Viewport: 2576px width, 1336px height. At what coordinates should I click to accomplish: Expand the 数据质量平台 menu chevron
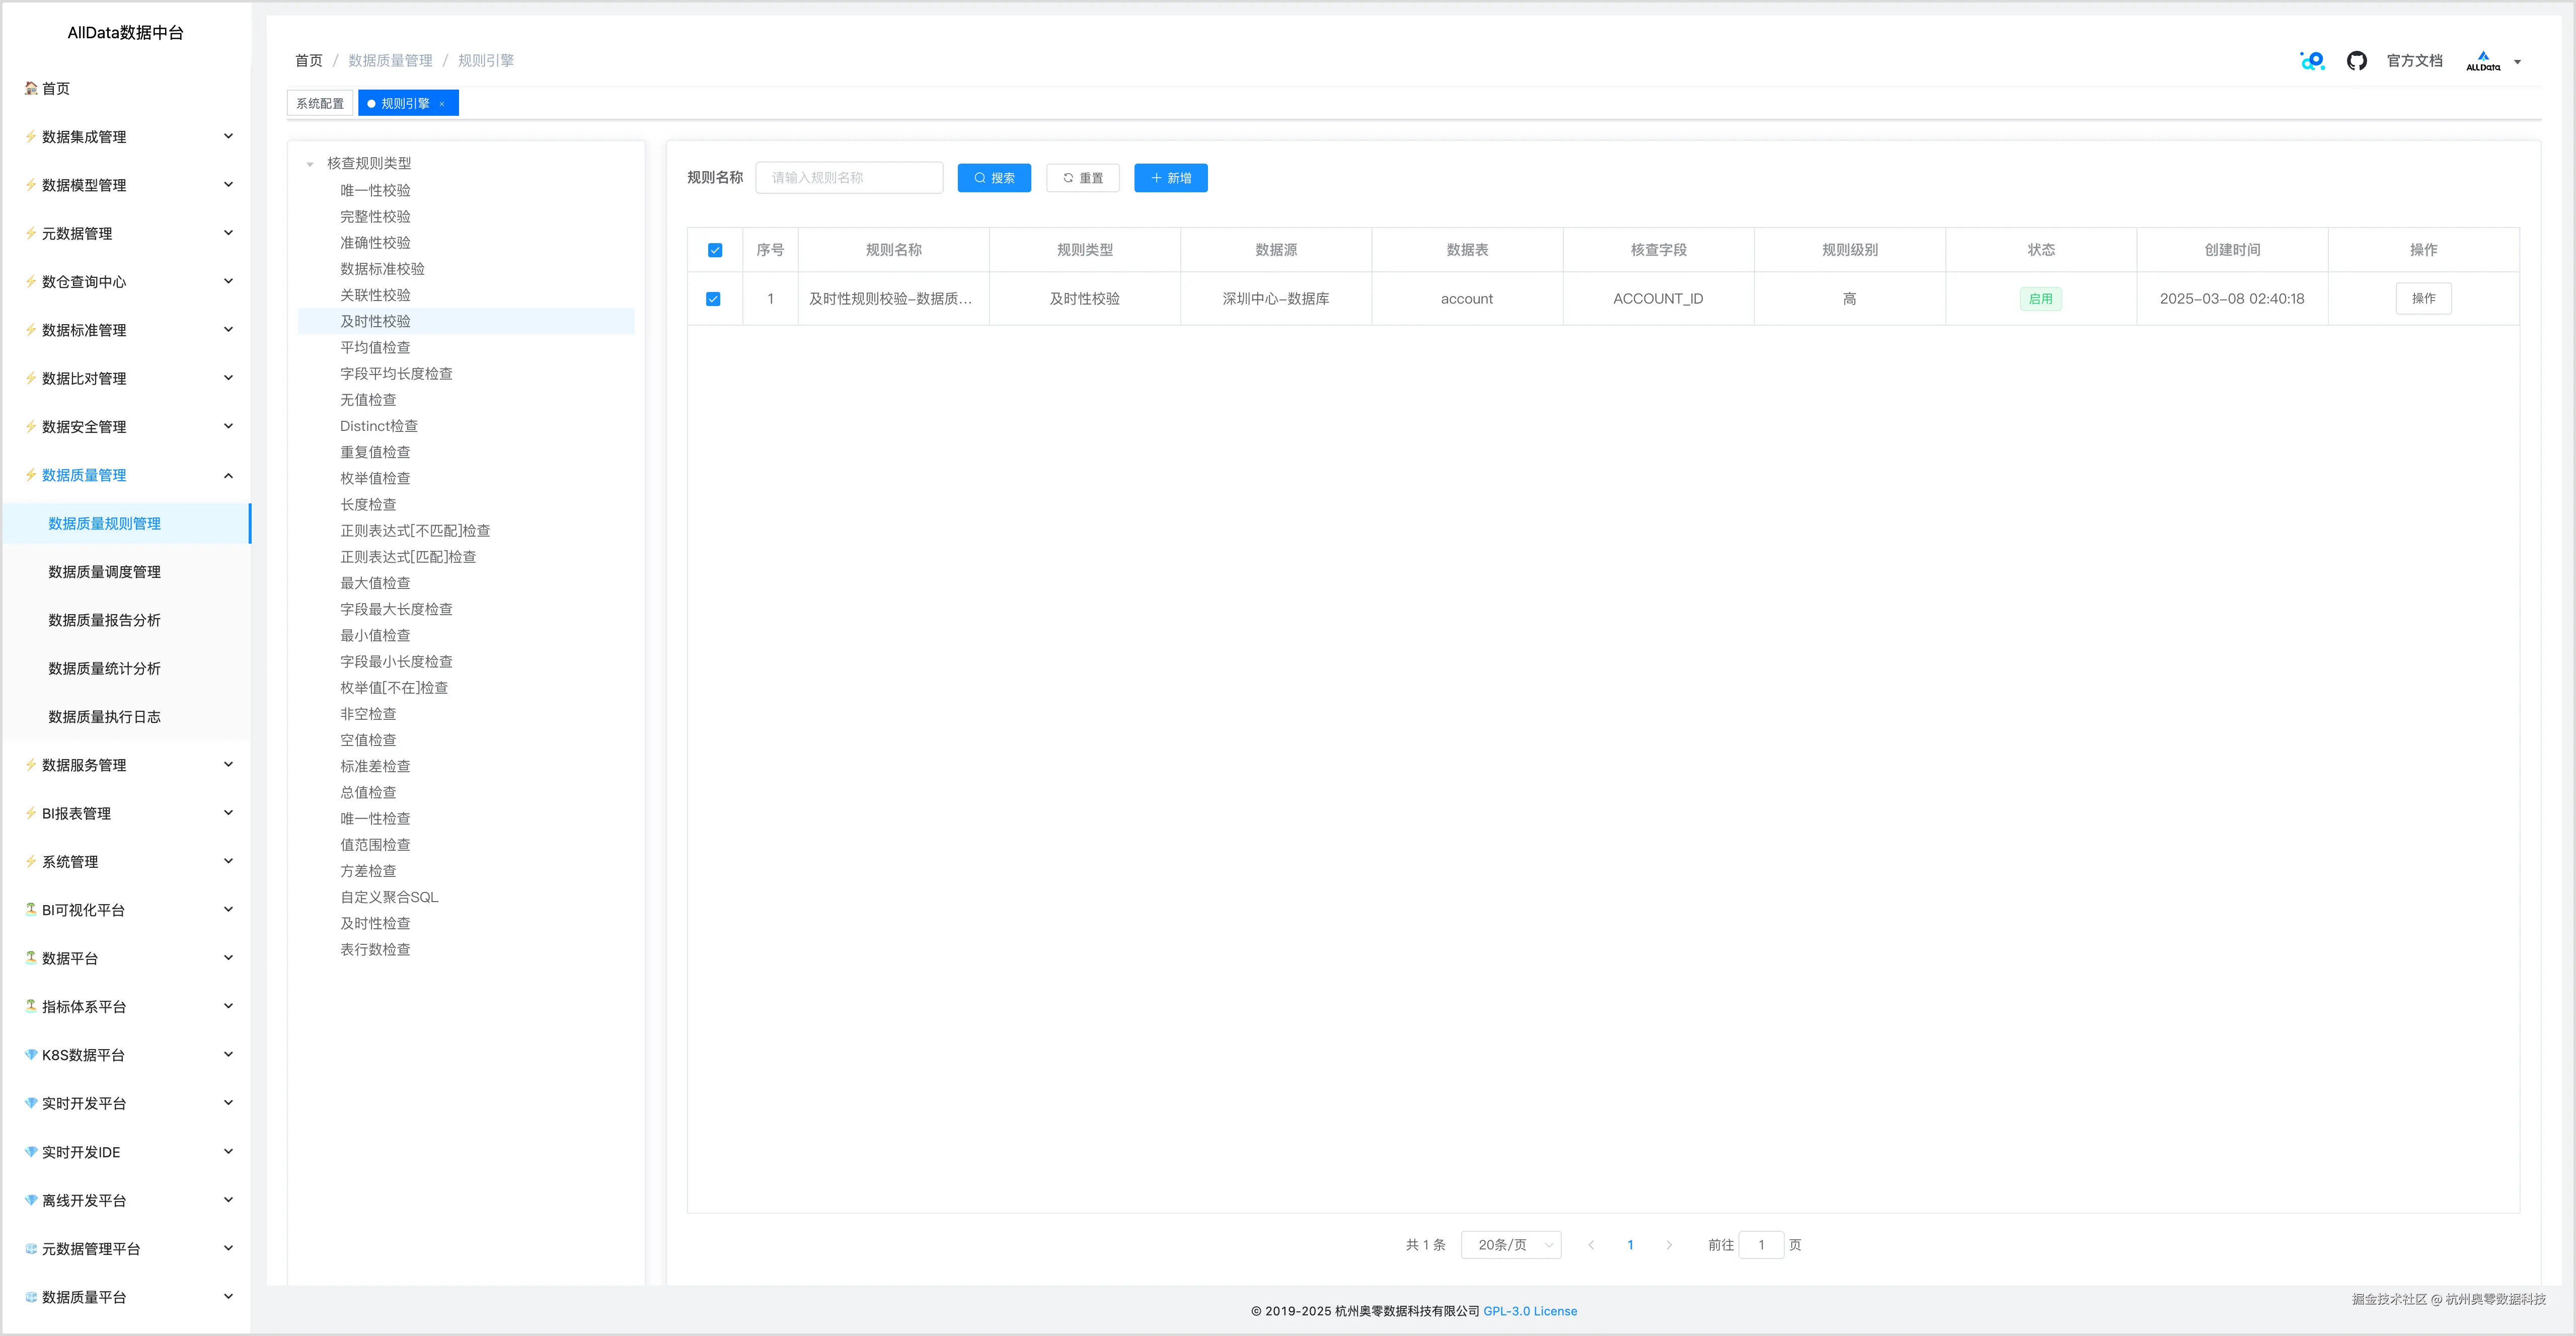pyautogui.click(x=228, y=1296)
